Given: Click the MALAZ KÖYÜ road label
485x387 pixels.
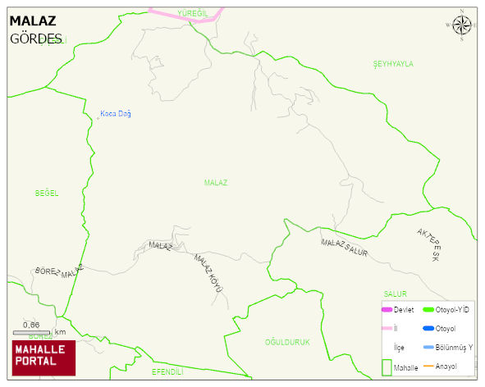Looking at the screenshot, I should (x=208, y=273).
